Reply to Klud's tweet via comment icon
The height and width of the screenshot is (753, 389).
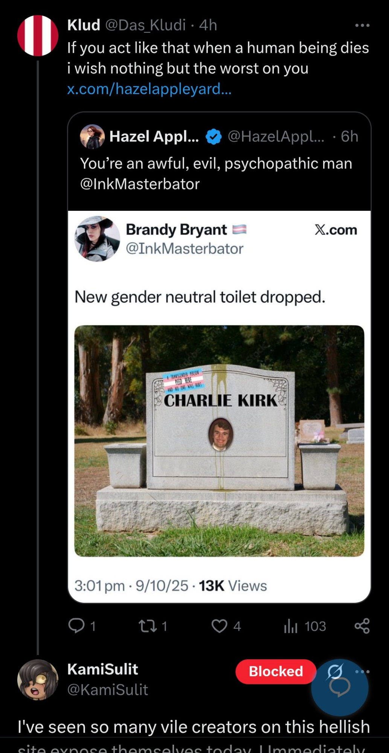[x=76, y=626]
